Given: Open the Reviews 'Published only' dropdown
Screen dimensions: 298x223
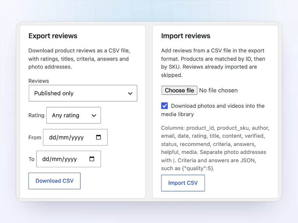Looking at the screenshot, I should (x=83, y=93).
